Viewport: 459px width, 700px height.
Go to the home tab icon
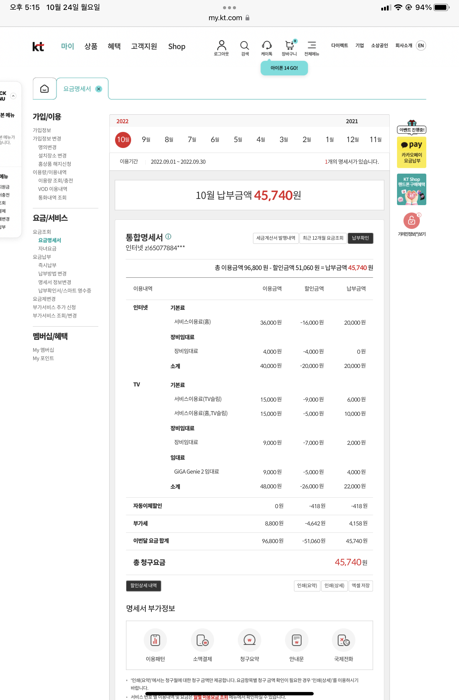(x=44, y=89)
